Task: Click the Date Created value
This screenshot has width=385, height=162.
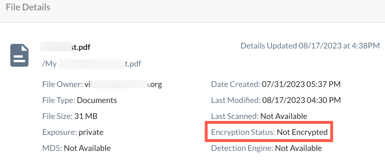Action: pyautogui.click(x=301, y=84)
